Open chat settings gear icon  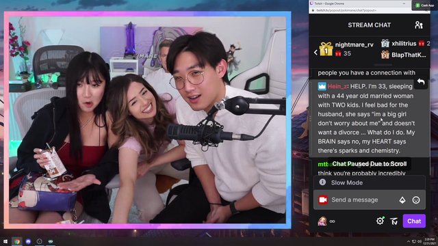coord(380,221)
